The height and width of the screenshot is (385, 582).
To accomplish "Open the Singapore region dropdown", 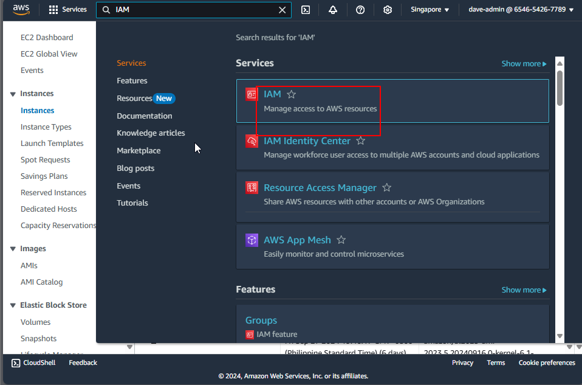I will [x=430, y=10].
